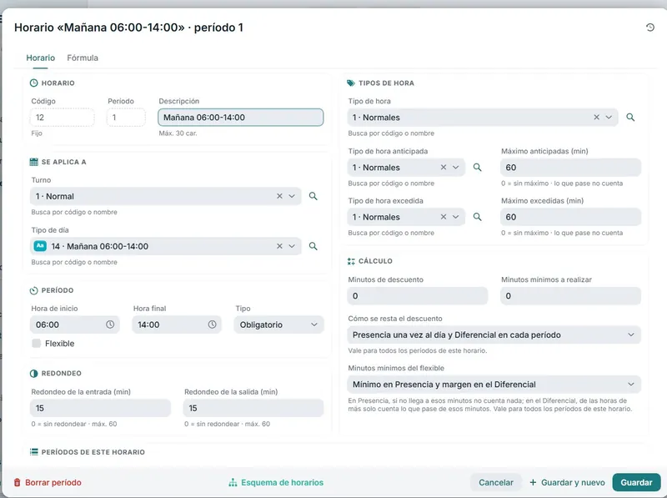Expand the Tipo de hora excedida dropdown
Screen dimensions: 667x498
(x=455, y=217)
